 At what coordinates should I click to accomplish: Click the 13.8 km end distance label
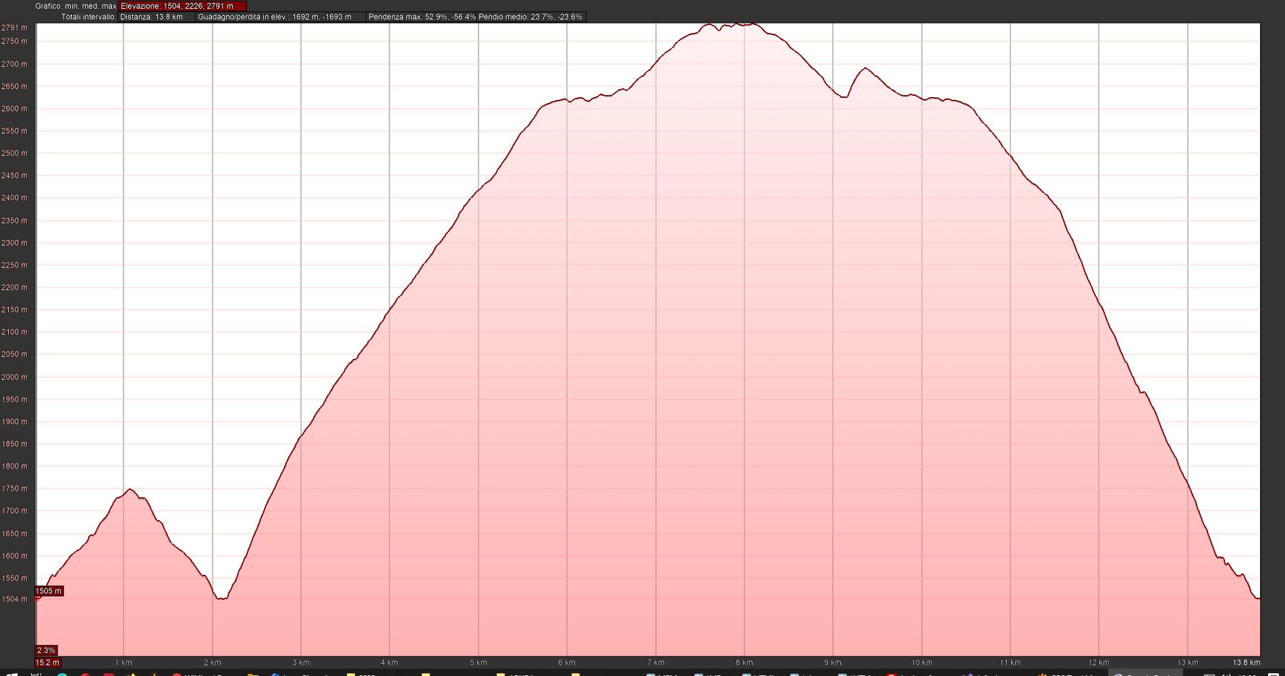coord(1246,663)
